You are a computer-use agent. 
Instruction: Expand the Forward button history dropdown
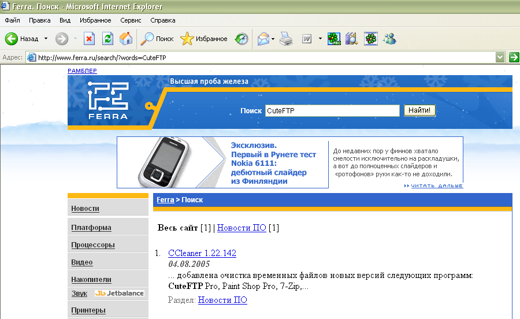coord(75,39)
